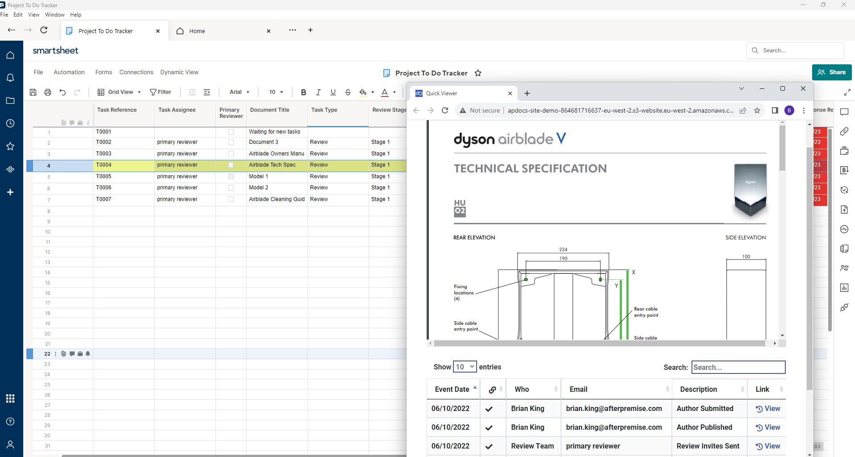The image size is (855, 457).
Task: Open Conversations panel icon on right rail
Action: coord(844,112)
